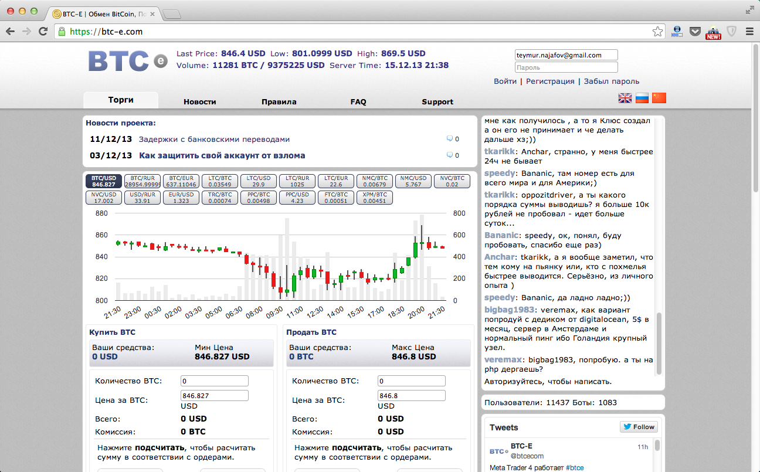The width and height of the screenshot is (760, 472).
Task: Open the Правила tab
Action: (x=279, y=101)
